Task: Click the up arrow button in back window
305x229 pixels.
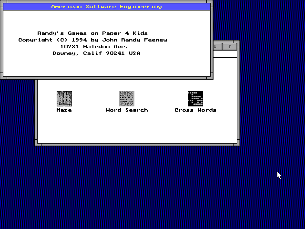Action: point(230,47)
